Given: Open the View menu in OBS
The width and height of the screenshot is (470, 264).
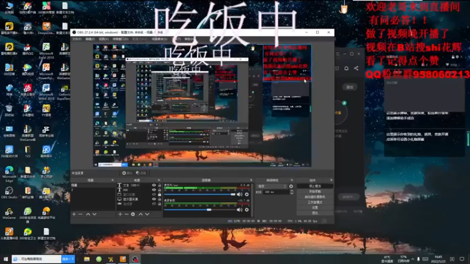Looking at the screenshot, I should [103, 39].
